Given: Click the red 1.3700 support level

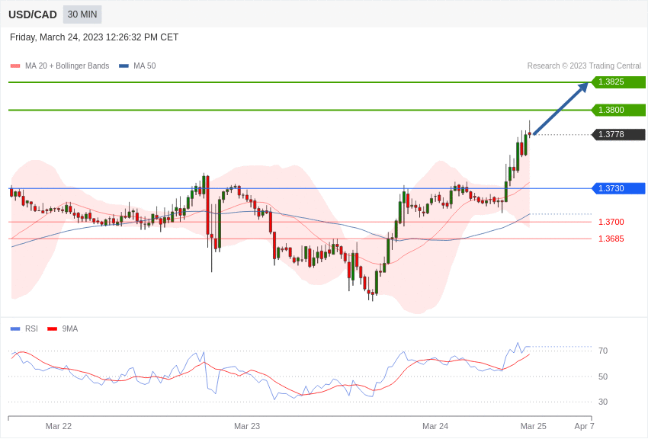Looking at the screenshot, I should coord(611,222).
